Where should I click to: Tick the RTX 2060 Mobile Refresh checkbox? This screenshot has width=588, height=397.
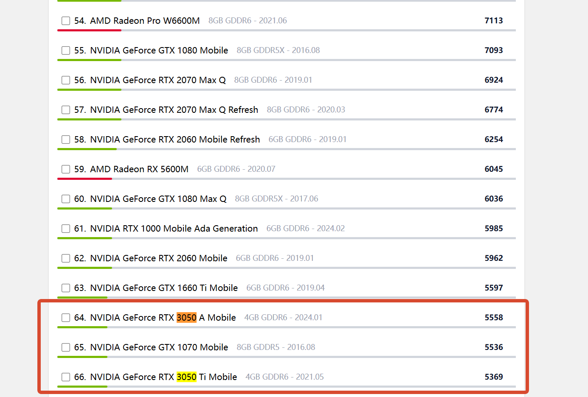point(66,140)
